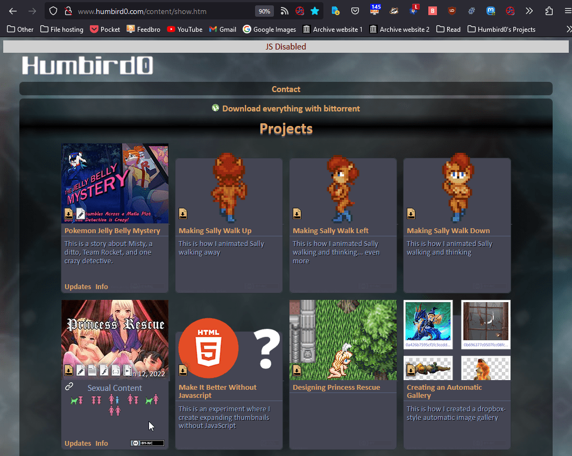Open Updates link under Pokemon Jelly Belly Mystery
The height and width of the screenshot is (456, 572).
tap(77, 286)
